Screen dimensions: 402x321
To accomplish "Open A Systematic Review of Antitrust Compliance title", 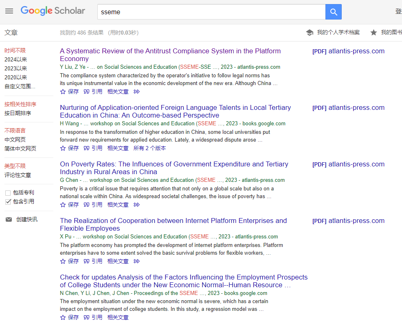I will click(x=170, y=55).
